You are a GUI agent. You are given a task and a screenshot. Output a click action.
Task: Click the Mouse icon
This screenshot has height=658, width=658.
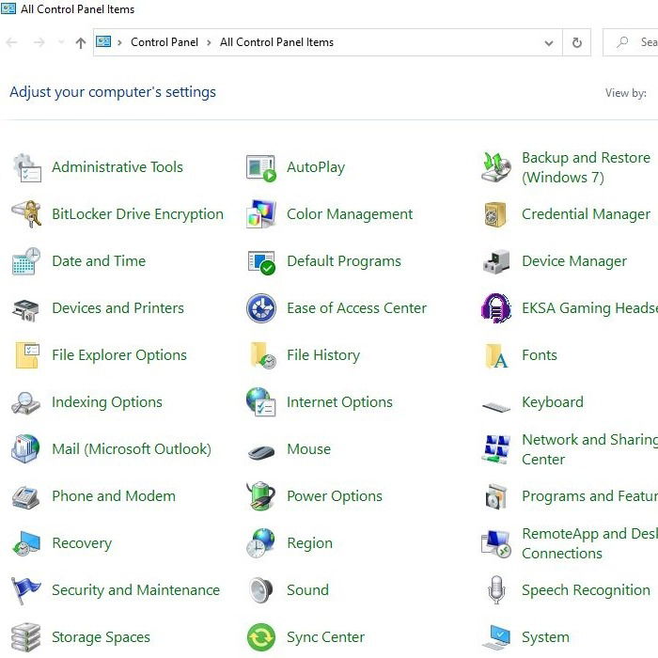261,452
